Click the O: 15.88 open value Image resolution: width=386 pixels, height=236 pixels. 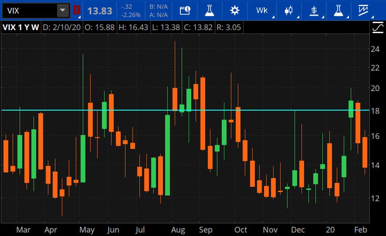coord(100,27)
